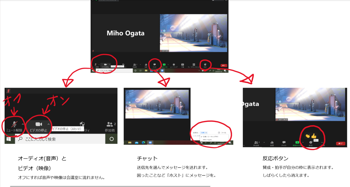Expand share screen caret in the right panel
350x187 pixels.
pyautogui.click(x=303, y=142)
